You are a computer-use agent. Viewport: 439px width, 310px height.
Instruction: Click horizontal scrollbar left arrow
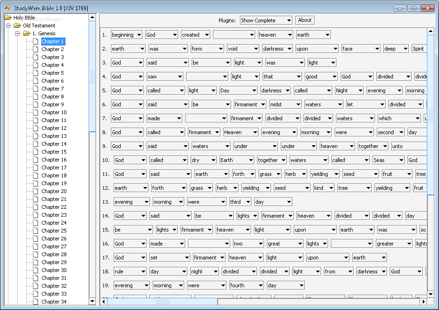[104, 302]
